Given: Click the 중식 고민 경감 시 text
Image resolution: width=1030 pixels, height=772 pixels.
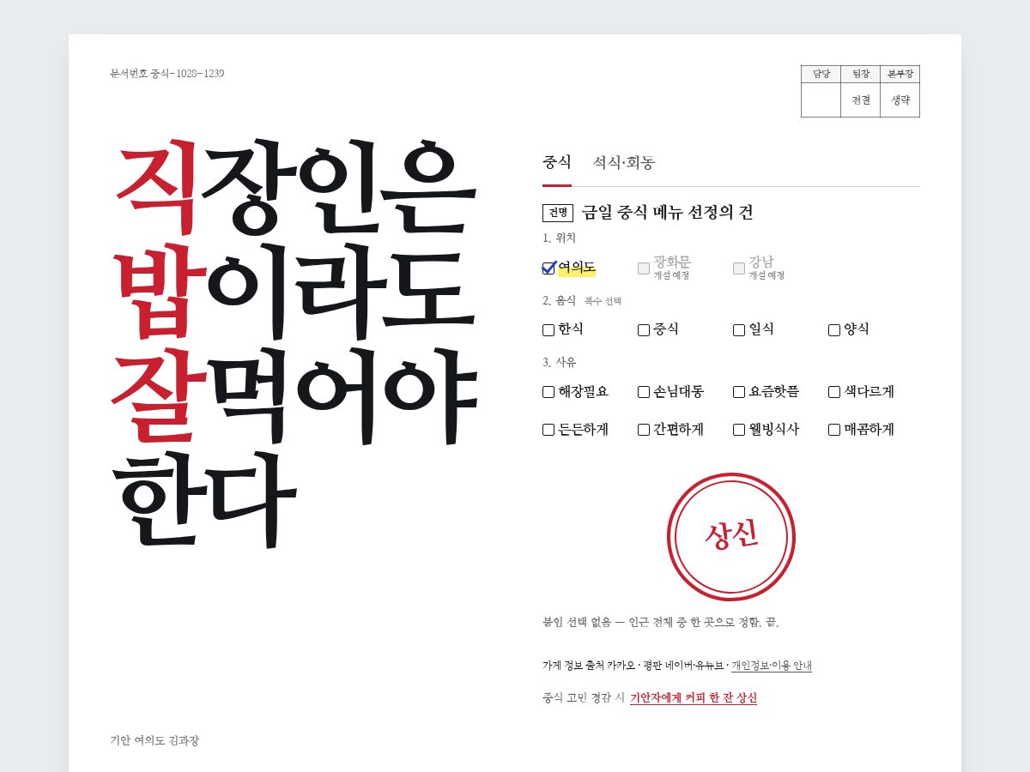Looking at the screenshot, I should tap(584, 698).
